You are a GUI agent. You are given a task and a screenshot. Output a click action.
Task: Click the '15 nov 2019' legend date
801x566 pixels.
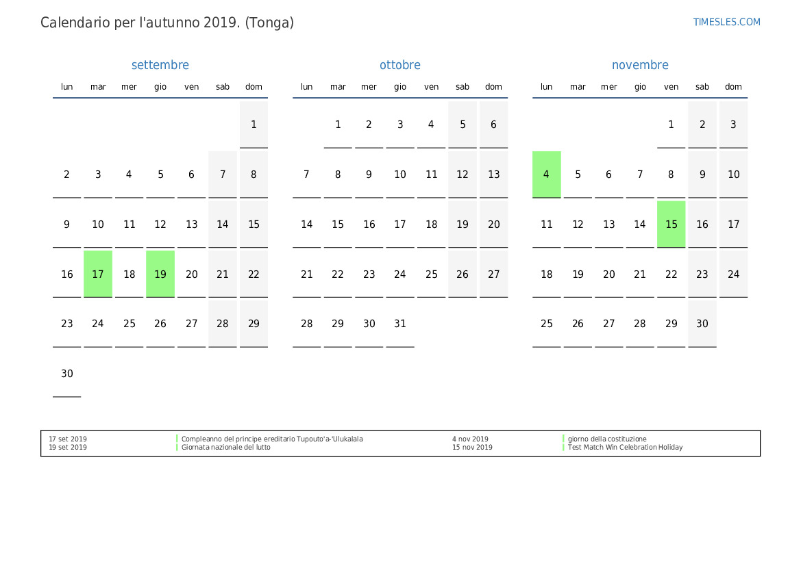(472, 448)
